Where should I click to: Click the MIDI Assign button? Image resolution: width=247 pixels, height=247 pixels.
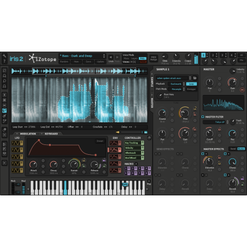(x=154, y=58)
